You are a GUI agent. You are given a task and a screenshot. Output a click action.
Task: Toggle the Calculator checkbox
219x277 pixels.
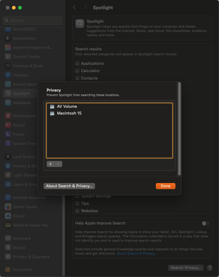coord(77,71)
